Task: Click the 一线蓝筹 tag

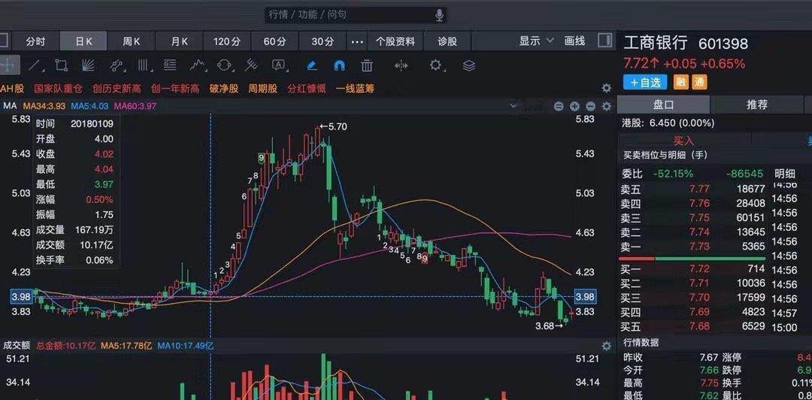Action: click(x=355, y=89)
